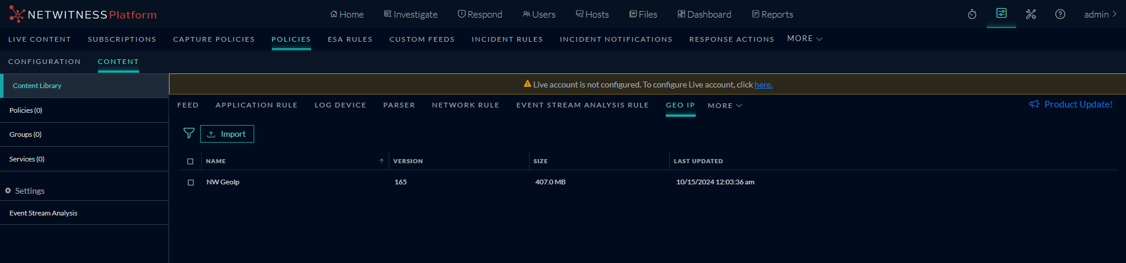Screen dimensions: 1126x263
Task: Open the Admin tools icon
Action: coord(1031,14)
